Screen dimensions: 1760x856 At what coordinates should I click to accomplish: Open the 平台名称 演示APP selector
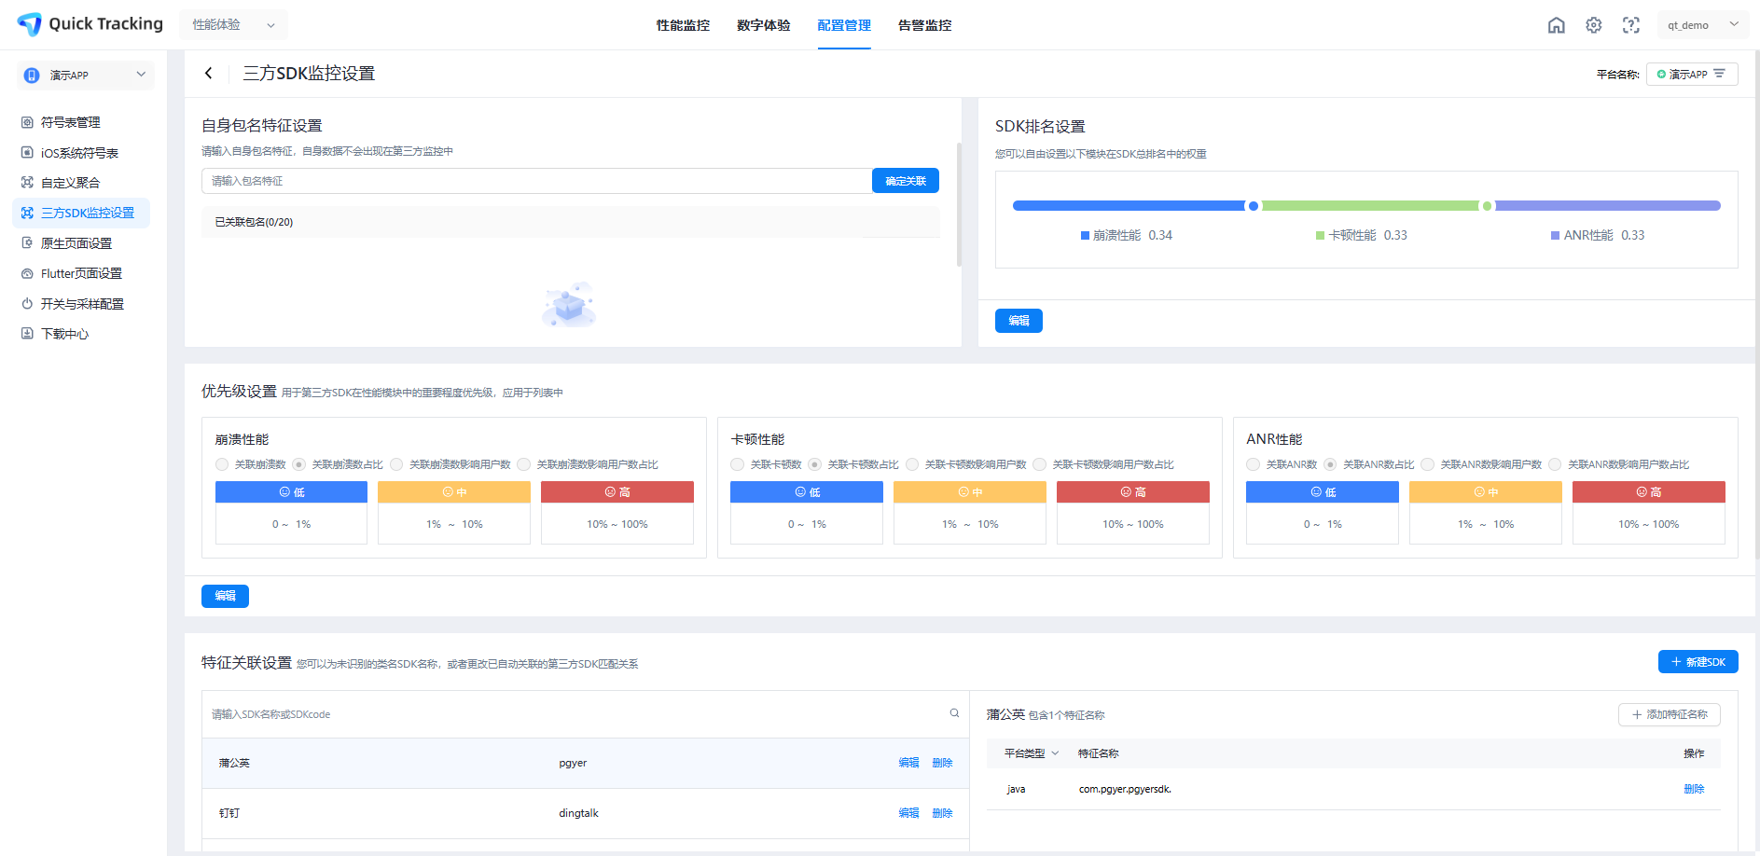(1692, 74)
